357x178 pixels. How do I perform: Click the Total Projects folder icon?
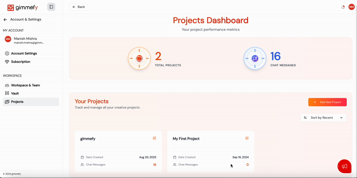139,58
